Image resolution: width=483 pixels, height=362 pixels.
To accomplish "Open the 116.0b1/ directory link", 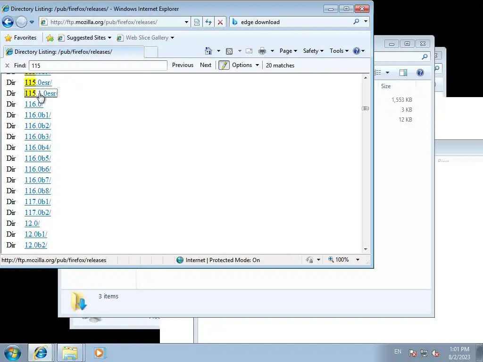I will pyautogui.click(x=38, y=115).
